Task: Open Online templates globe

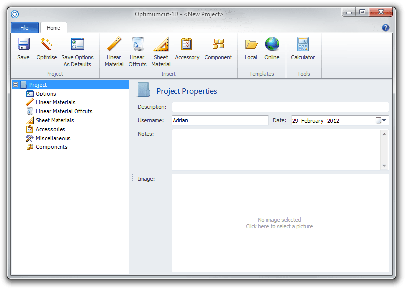Action: tap(272, 44)
